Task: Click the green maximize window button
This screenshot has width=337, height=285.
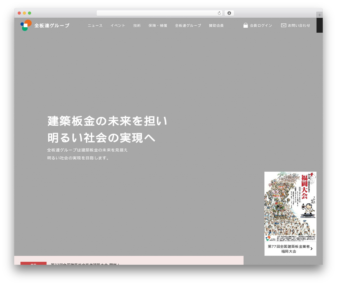Action: click(29, 13)
